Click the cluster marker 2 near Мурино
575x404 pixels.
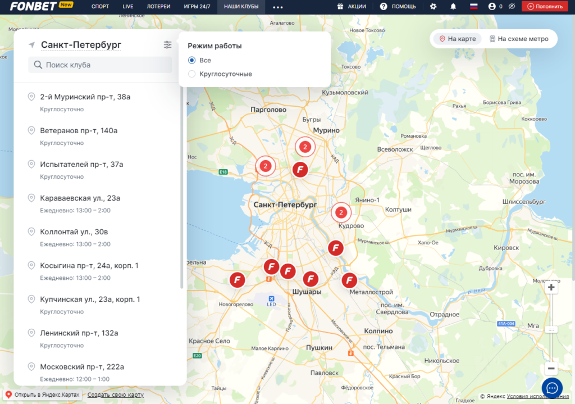(305, 147)
